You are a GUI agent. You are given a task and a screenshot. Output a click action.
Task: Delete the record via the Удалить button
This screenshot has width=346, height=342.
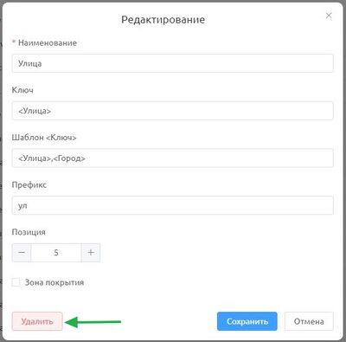click(37, 321)
